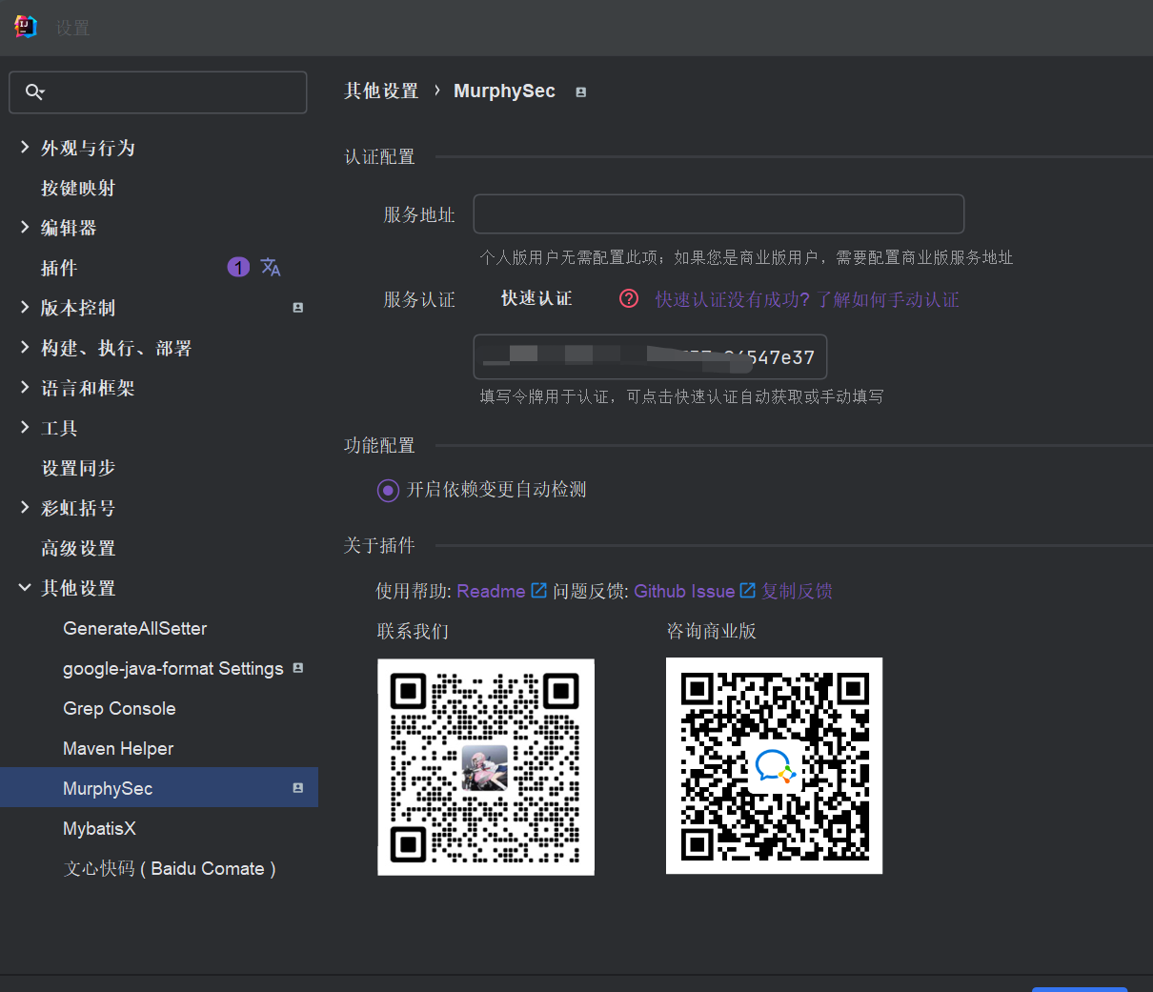Screen dimensions: 1153x992
Task: Click the plugin update count badge
Action: [238, 268]
